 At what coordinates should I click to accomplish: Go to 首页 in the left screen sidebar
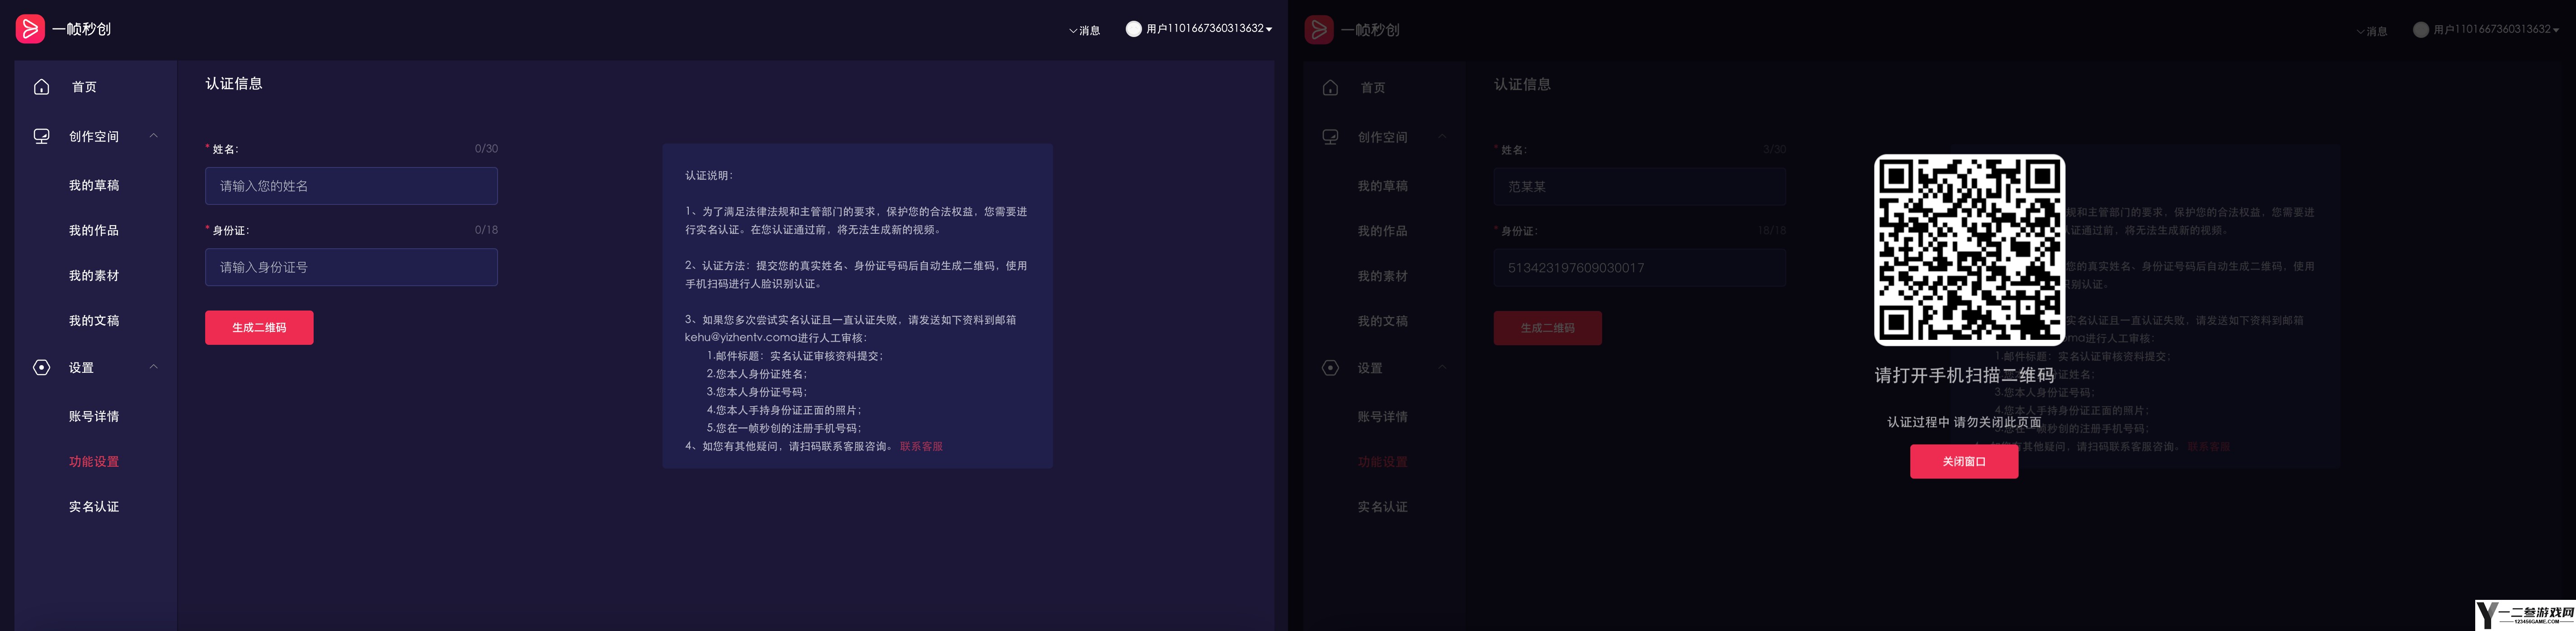[84, 87]
